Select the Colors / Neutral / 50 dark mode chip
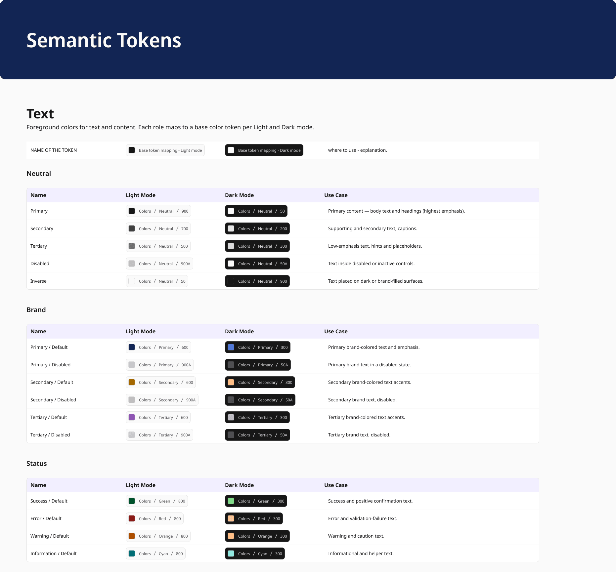This screenshot has width=616, height=572. pyautogui.click(x=256, y=211)
